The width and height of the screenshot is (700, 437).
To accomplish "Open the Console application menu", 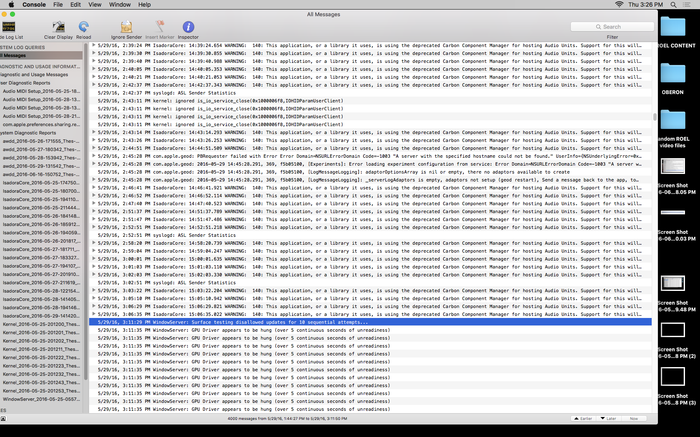I will click(x=34, y=5).
